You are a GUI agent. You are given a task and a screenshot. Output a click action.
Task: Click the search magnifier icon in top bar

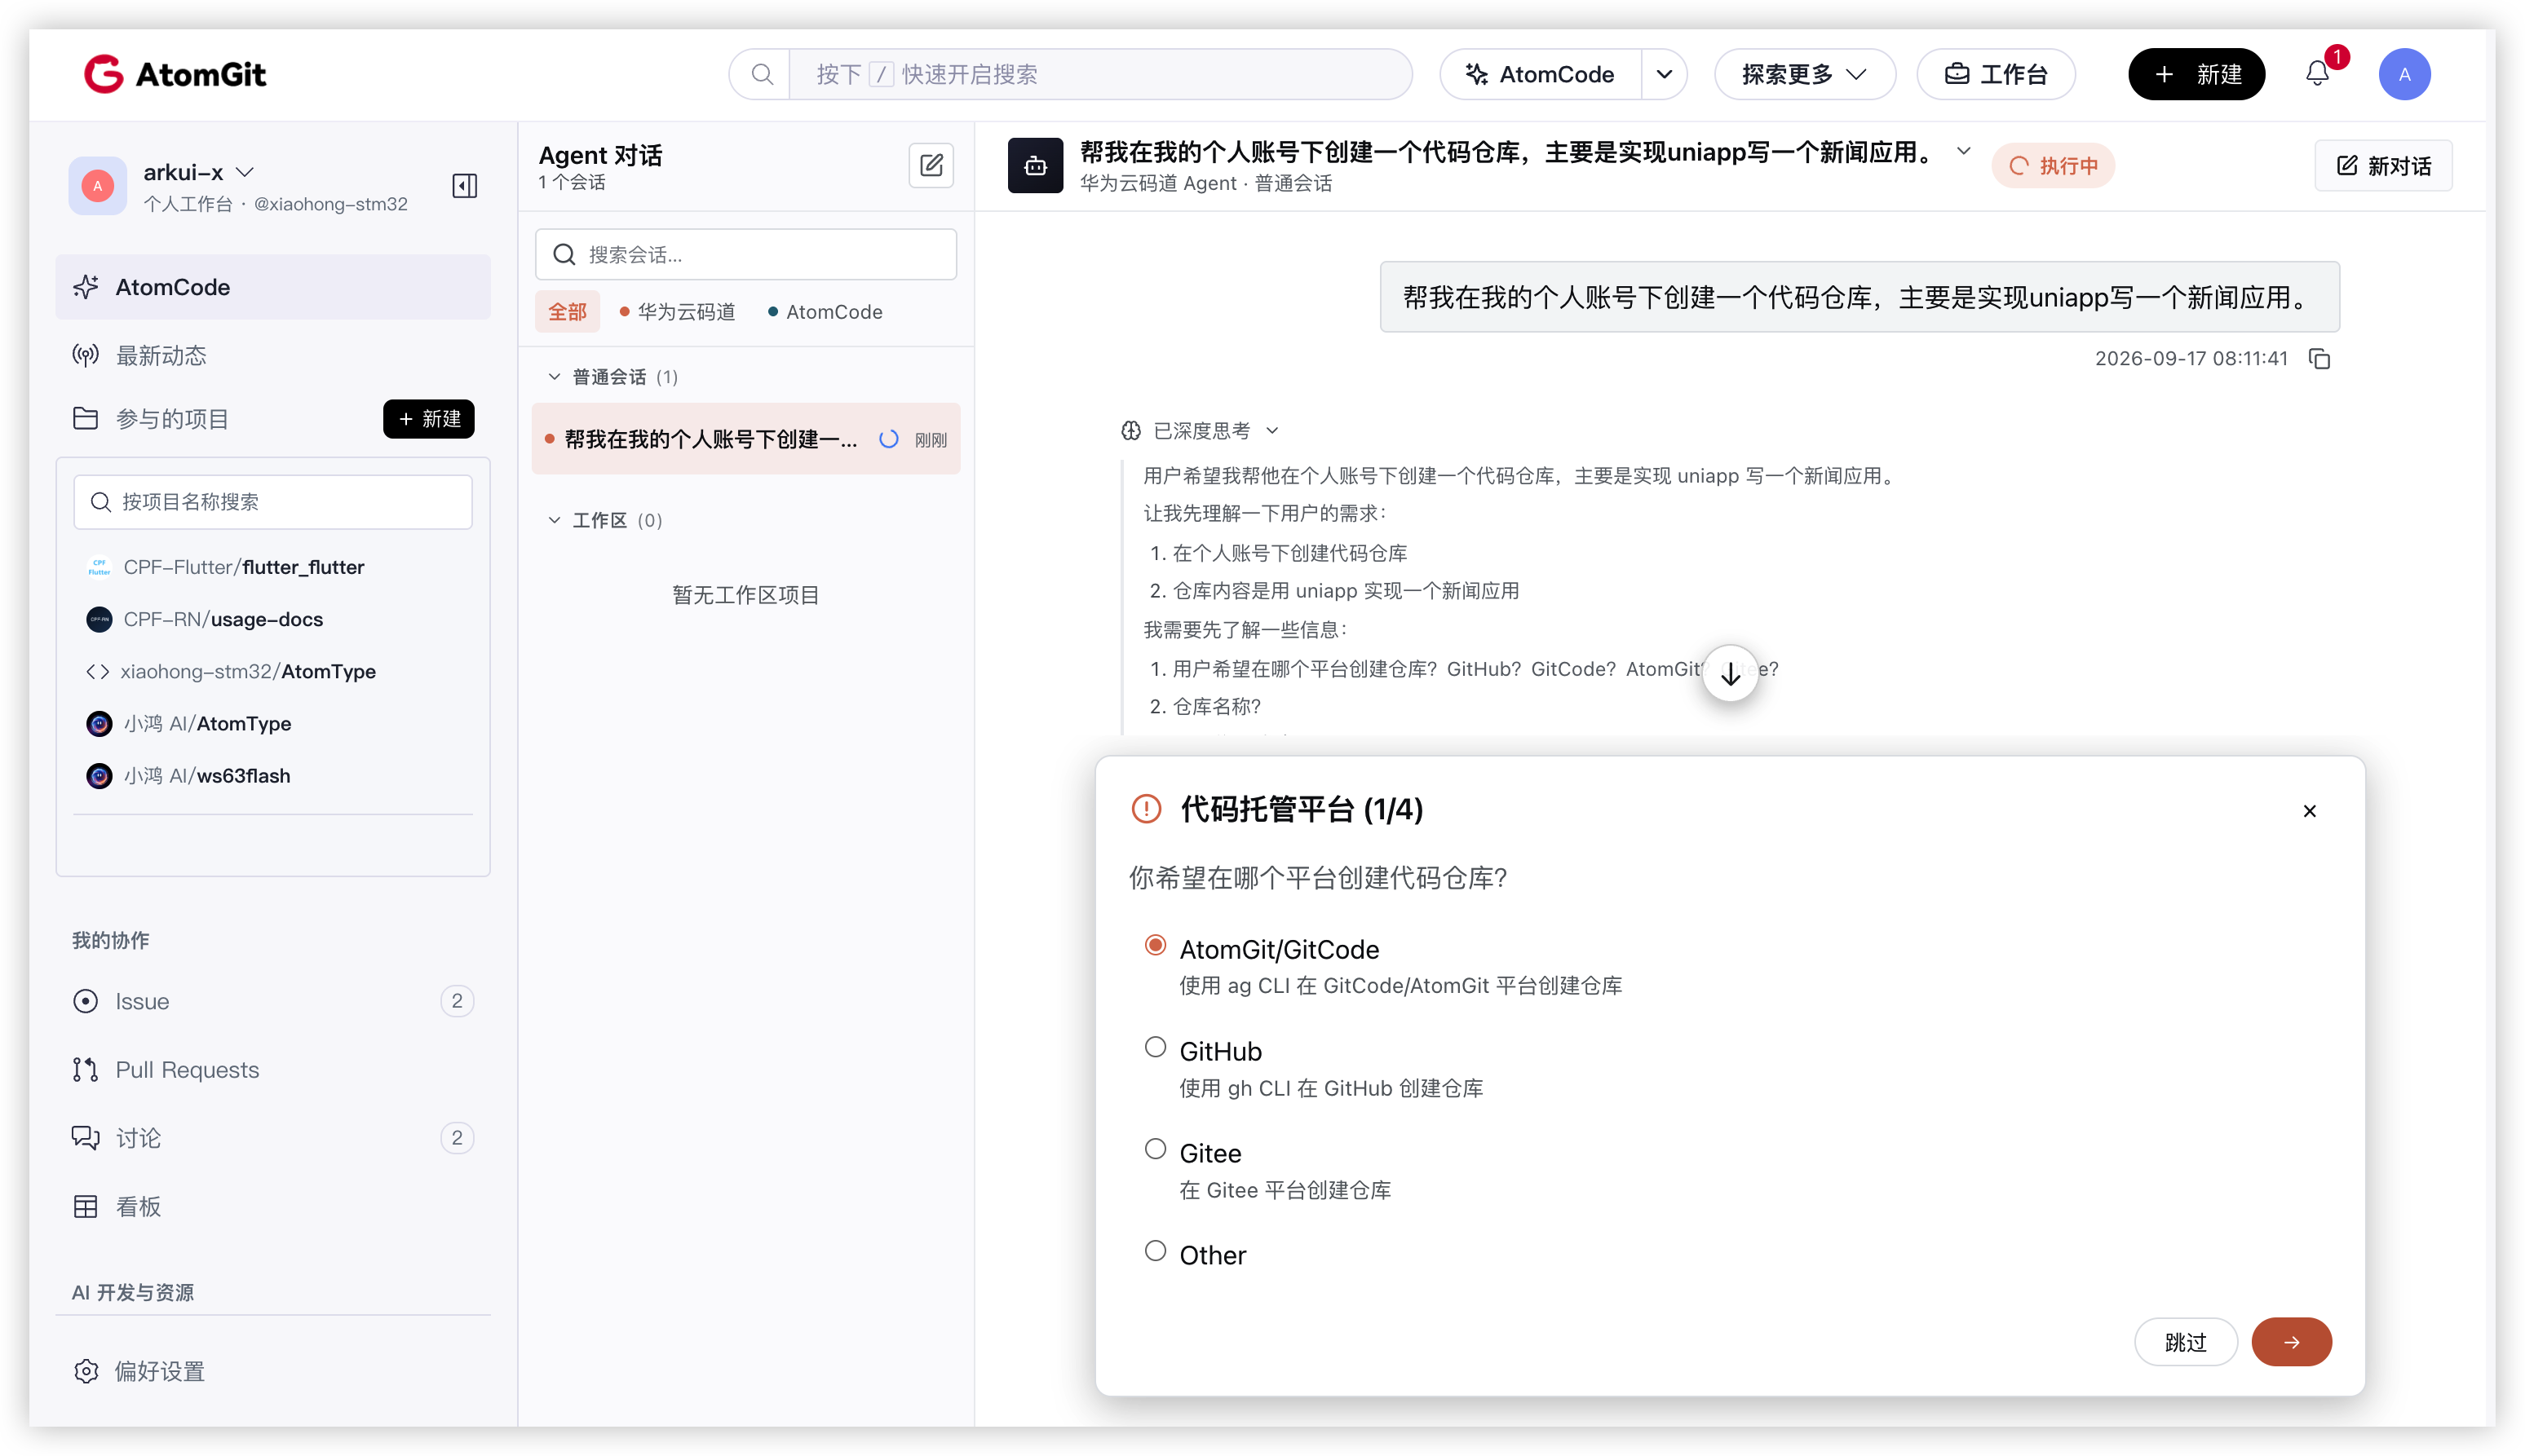[x=763, y=74]
